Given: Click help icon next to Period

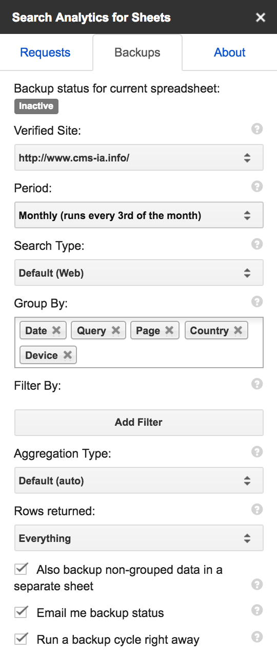Looking at the screenshot, I should tap(257, 187).
